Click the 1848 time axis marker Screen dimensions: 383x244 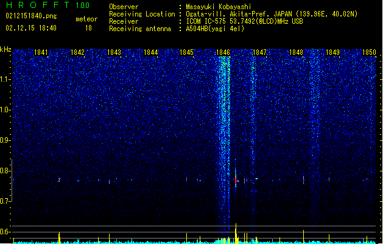(x=296, y=52)
